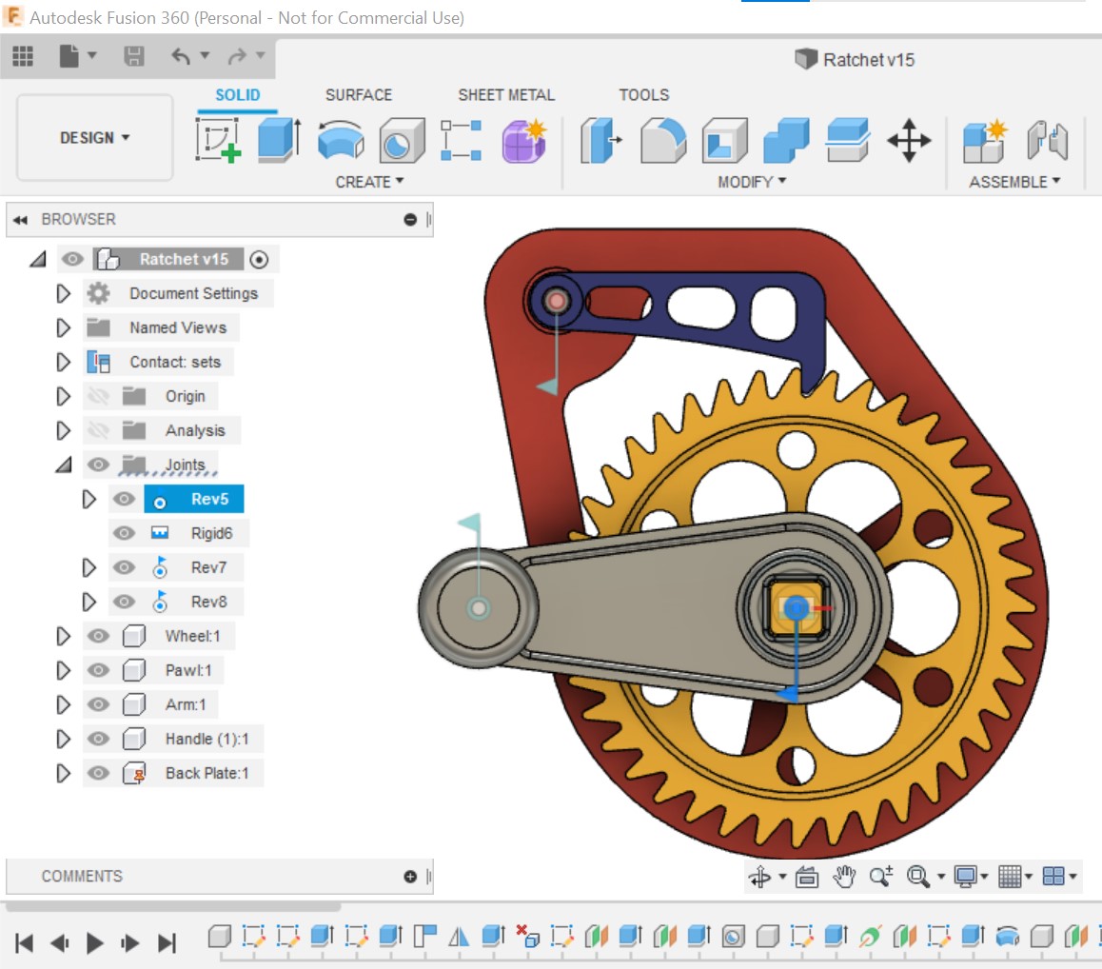Hide the Wheel:1 component
Viewport: 1102px width, 969px height.
tap(98, 637)
